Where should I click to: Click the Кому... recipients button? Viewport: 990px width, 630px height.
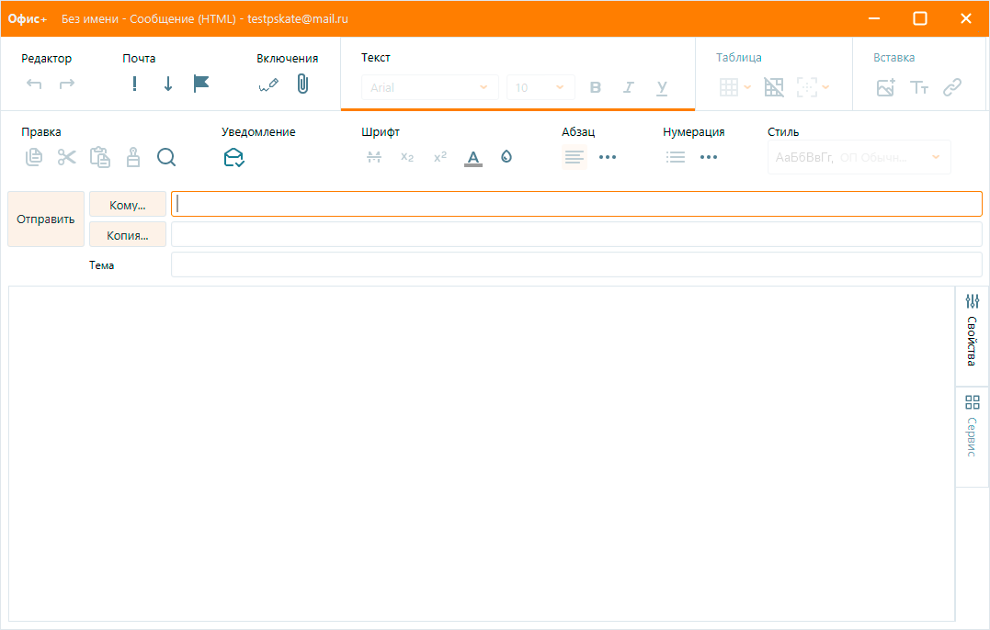pyautogui.click(x=128, y=205)
